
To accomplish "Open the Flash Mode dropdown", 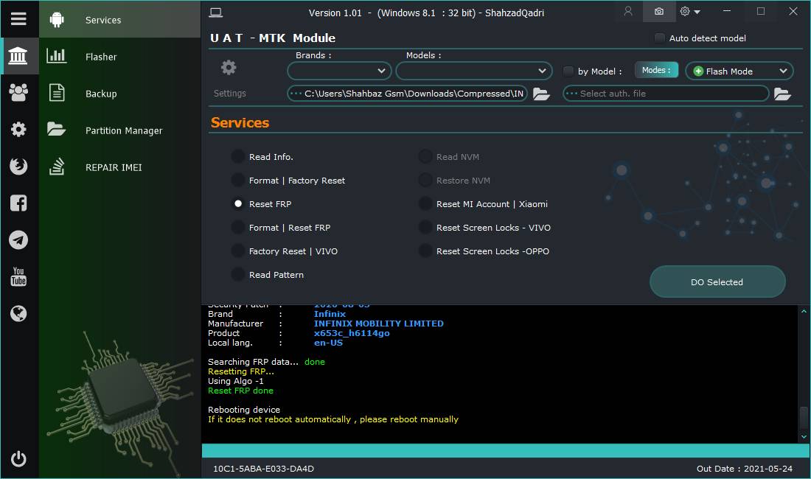I will point(739,71).
